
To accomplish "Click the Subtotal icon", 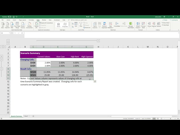I will (159, 24).
